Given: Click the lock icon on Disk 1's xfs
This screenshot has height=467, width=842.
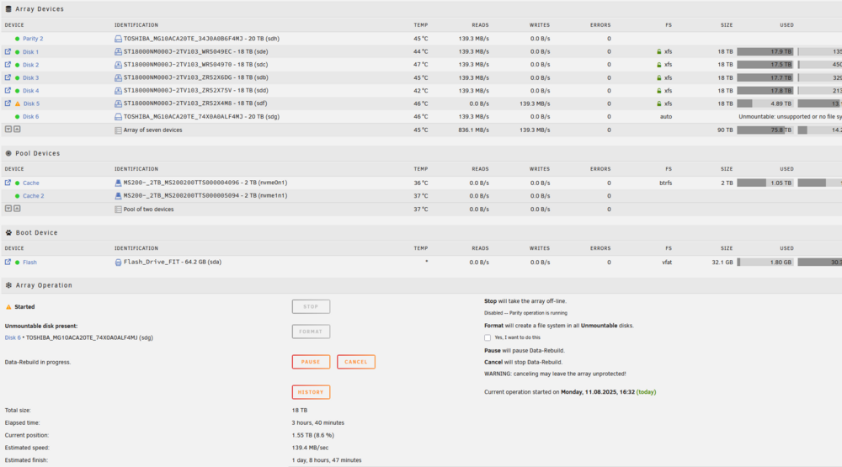Looking at the screenshot, I should coord(659,51).
